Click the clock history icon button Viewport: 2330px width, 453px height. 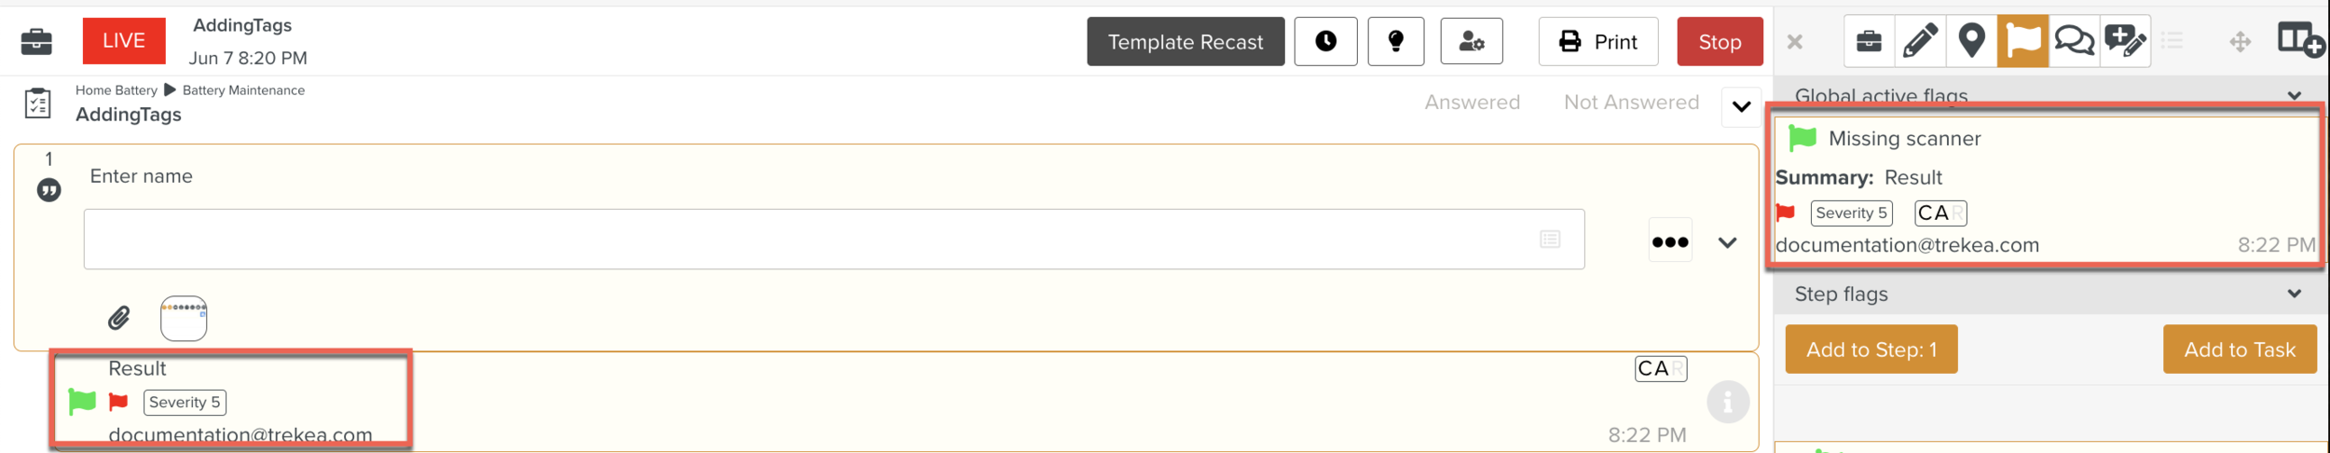[1325, 42]
